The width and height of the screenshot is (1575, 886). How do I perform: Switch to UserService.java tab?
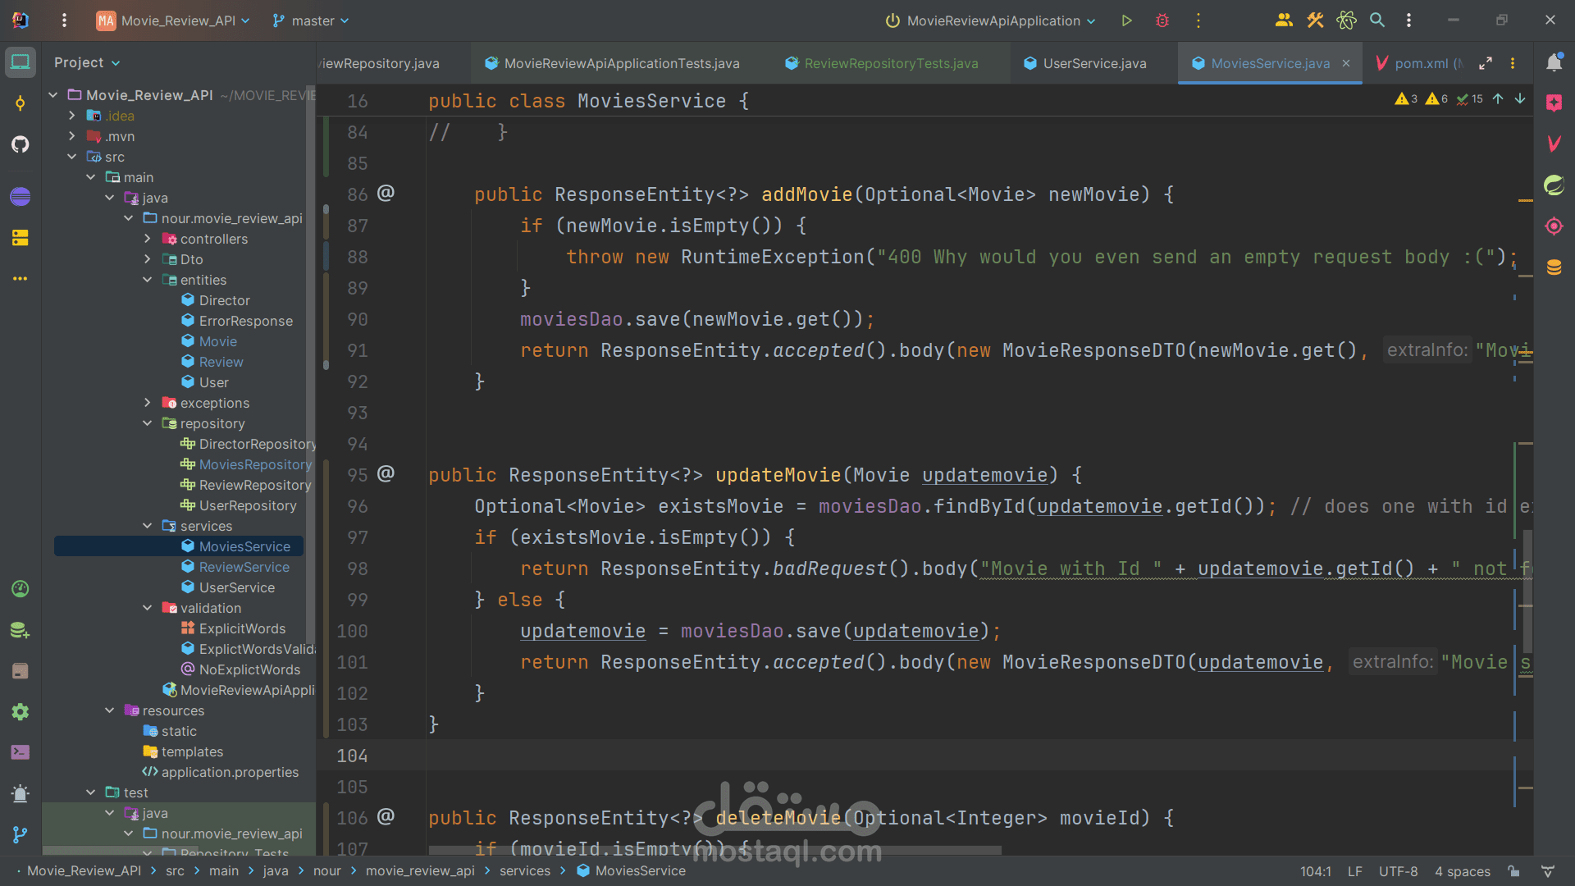coord(1093,63)
